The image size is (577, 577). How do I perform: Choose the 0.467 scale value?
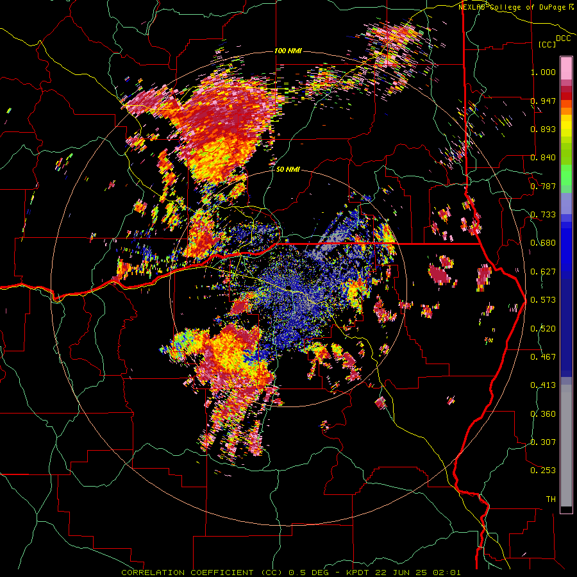click(x=543, y=356)
